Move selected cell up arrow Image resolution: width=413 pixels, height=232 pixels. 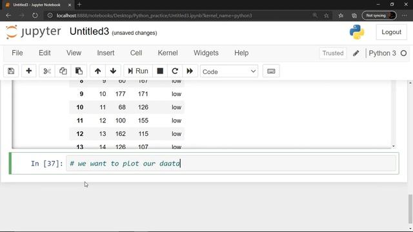pos(97,71)
